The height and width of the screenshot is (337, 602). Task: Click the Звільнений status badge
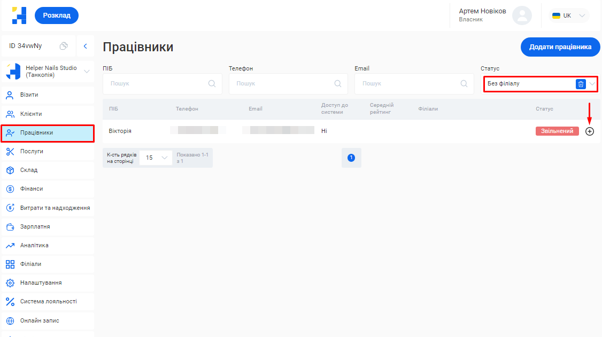coord(557,131)
